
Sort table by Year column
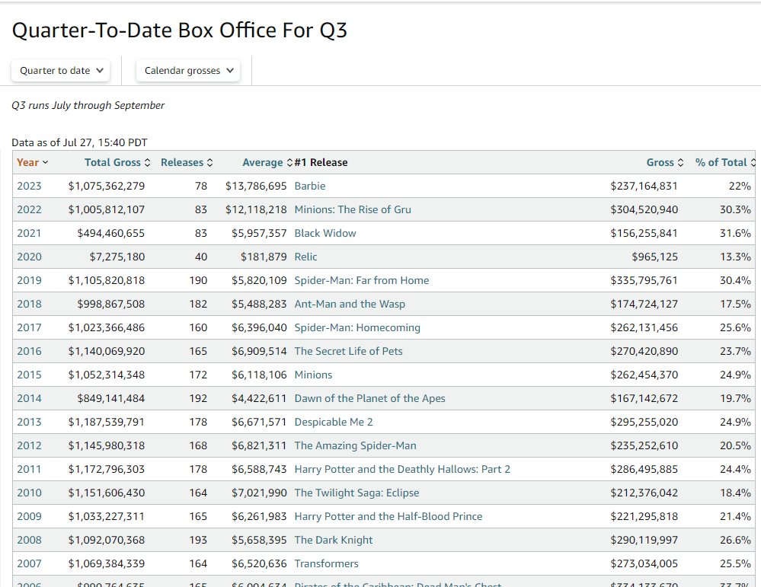(33, 162)
